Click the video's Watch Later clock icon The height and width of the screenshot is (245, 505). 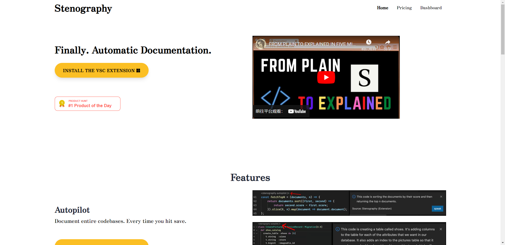pos(369,42)
